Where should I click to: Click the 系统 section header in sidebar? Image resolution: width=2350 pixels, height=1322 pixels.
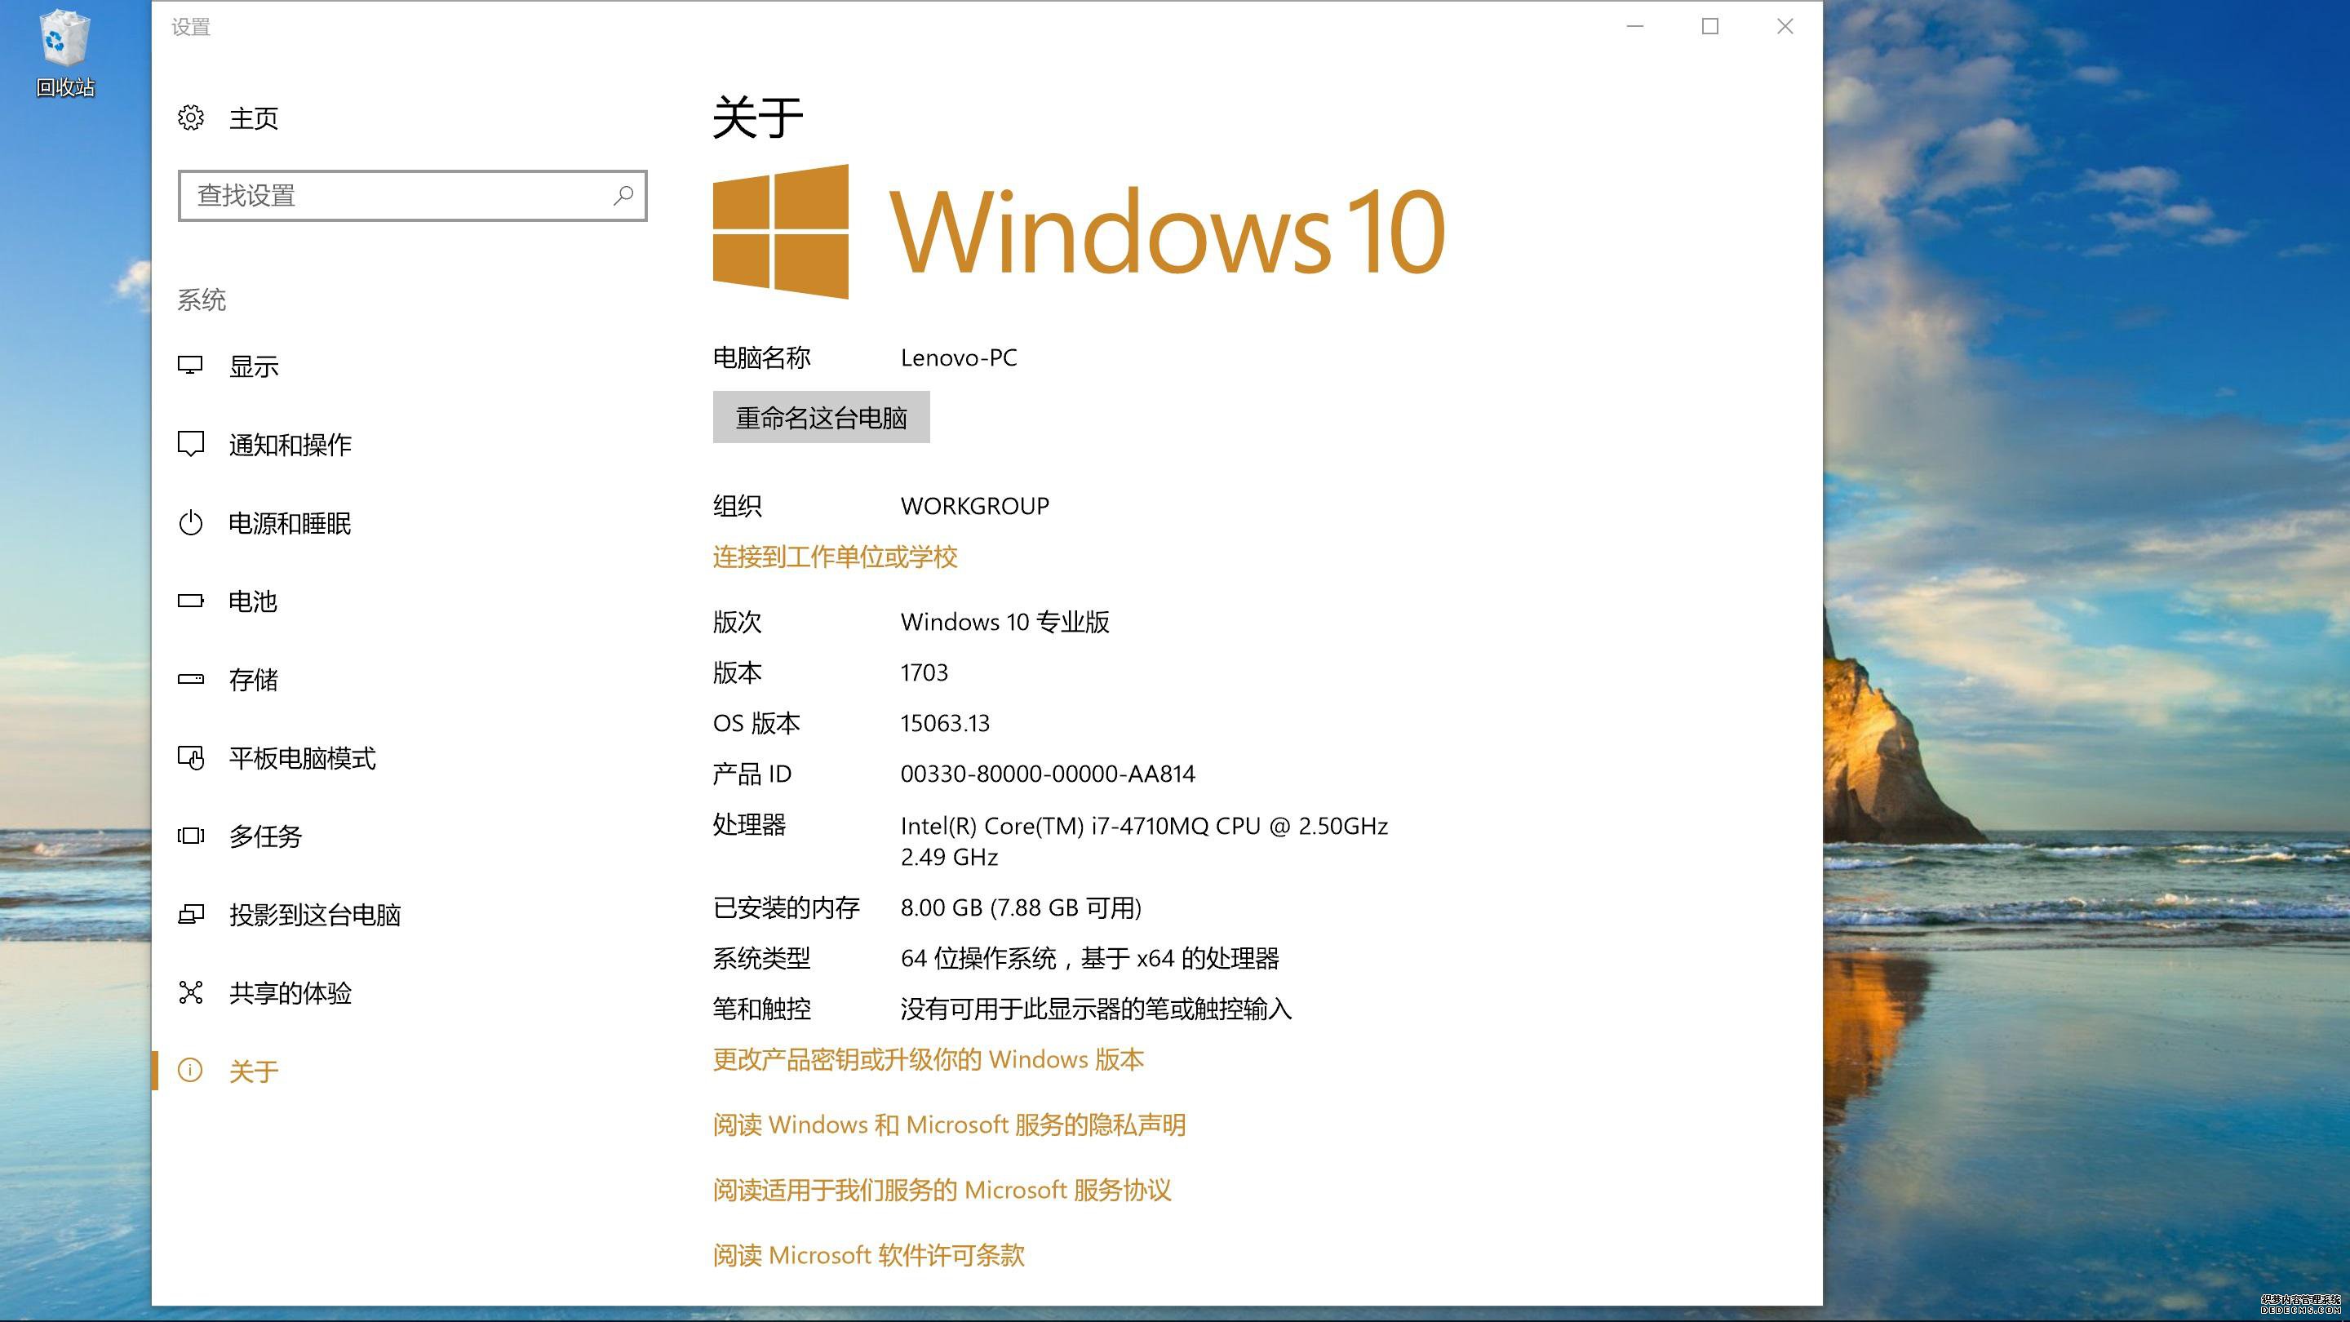pyautogui.click(x=202, y=300)
